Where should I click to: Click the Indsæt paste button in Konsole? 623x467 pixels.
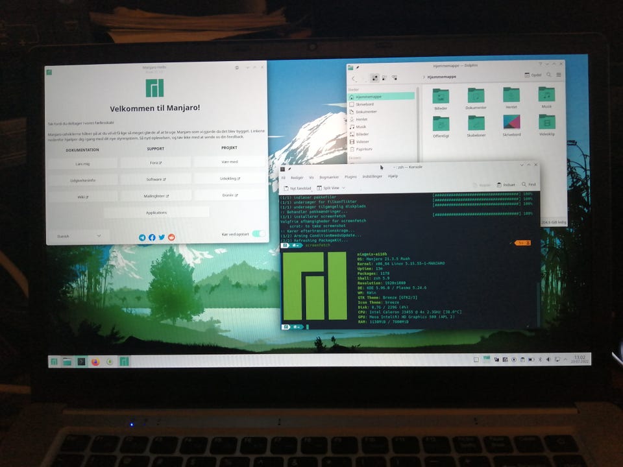[506, 185]
